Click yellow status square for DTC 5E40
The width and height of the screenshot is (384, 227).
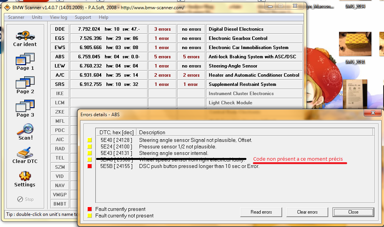(x=90, y=140)
